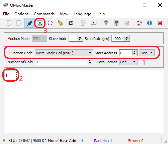This screenshot has height=144, width=168.
Task: Click the red Exit power icon
Action: tap(160, 23)
